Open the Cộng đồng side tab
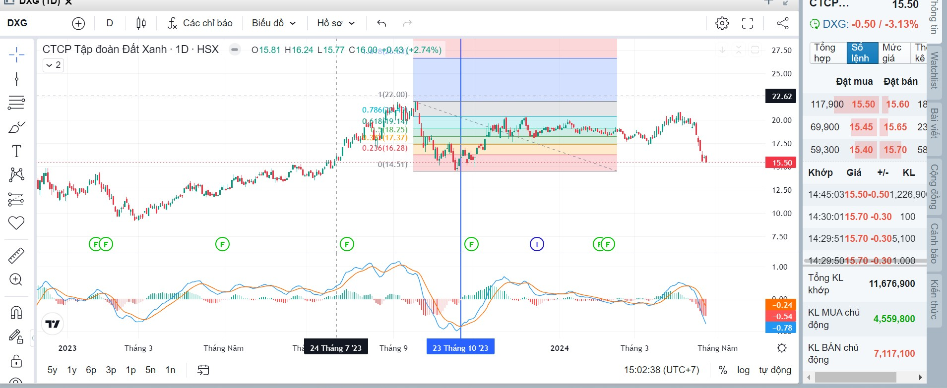 point(934,186)
